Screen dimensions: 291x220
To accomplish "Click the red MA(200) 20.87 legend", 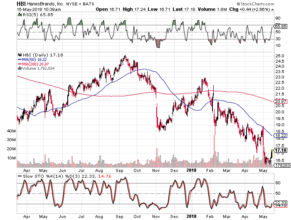I will (x=33, y=64).
